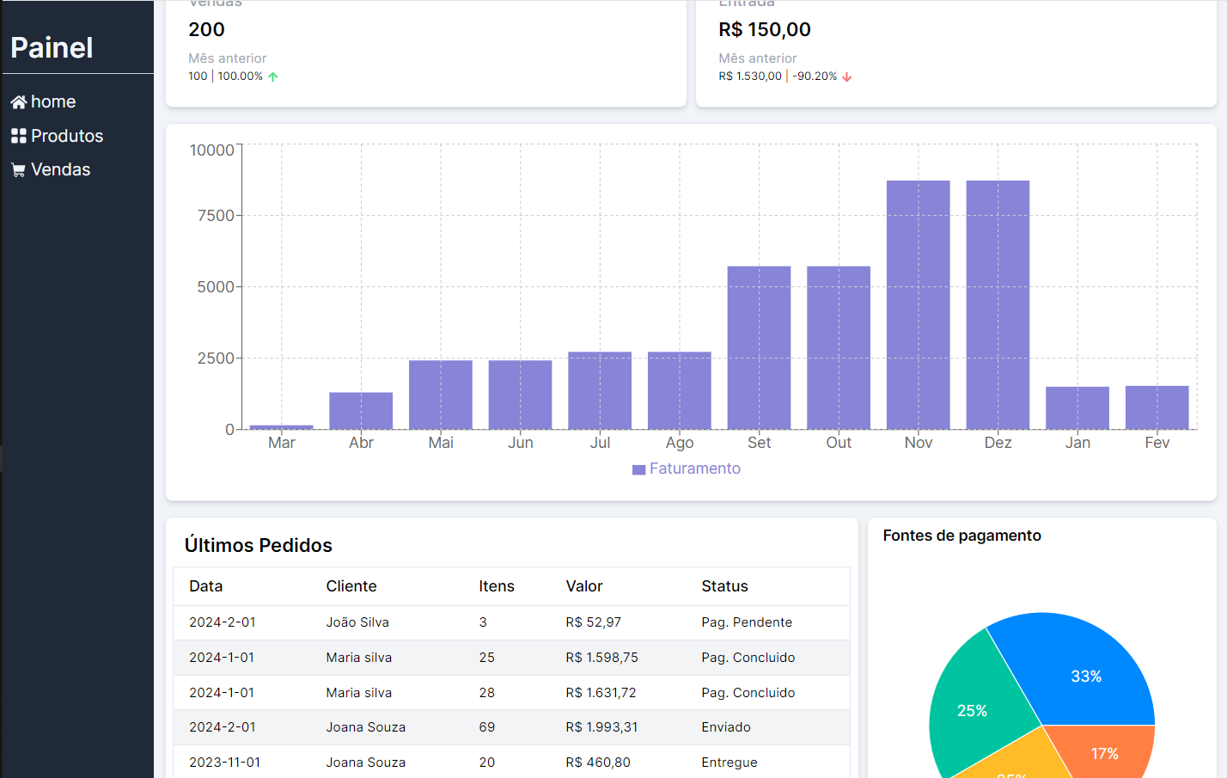Image resolution: width=1227 pixels, height=778 pixels.
Task: Click the Status column header
Action: point(724,586)
